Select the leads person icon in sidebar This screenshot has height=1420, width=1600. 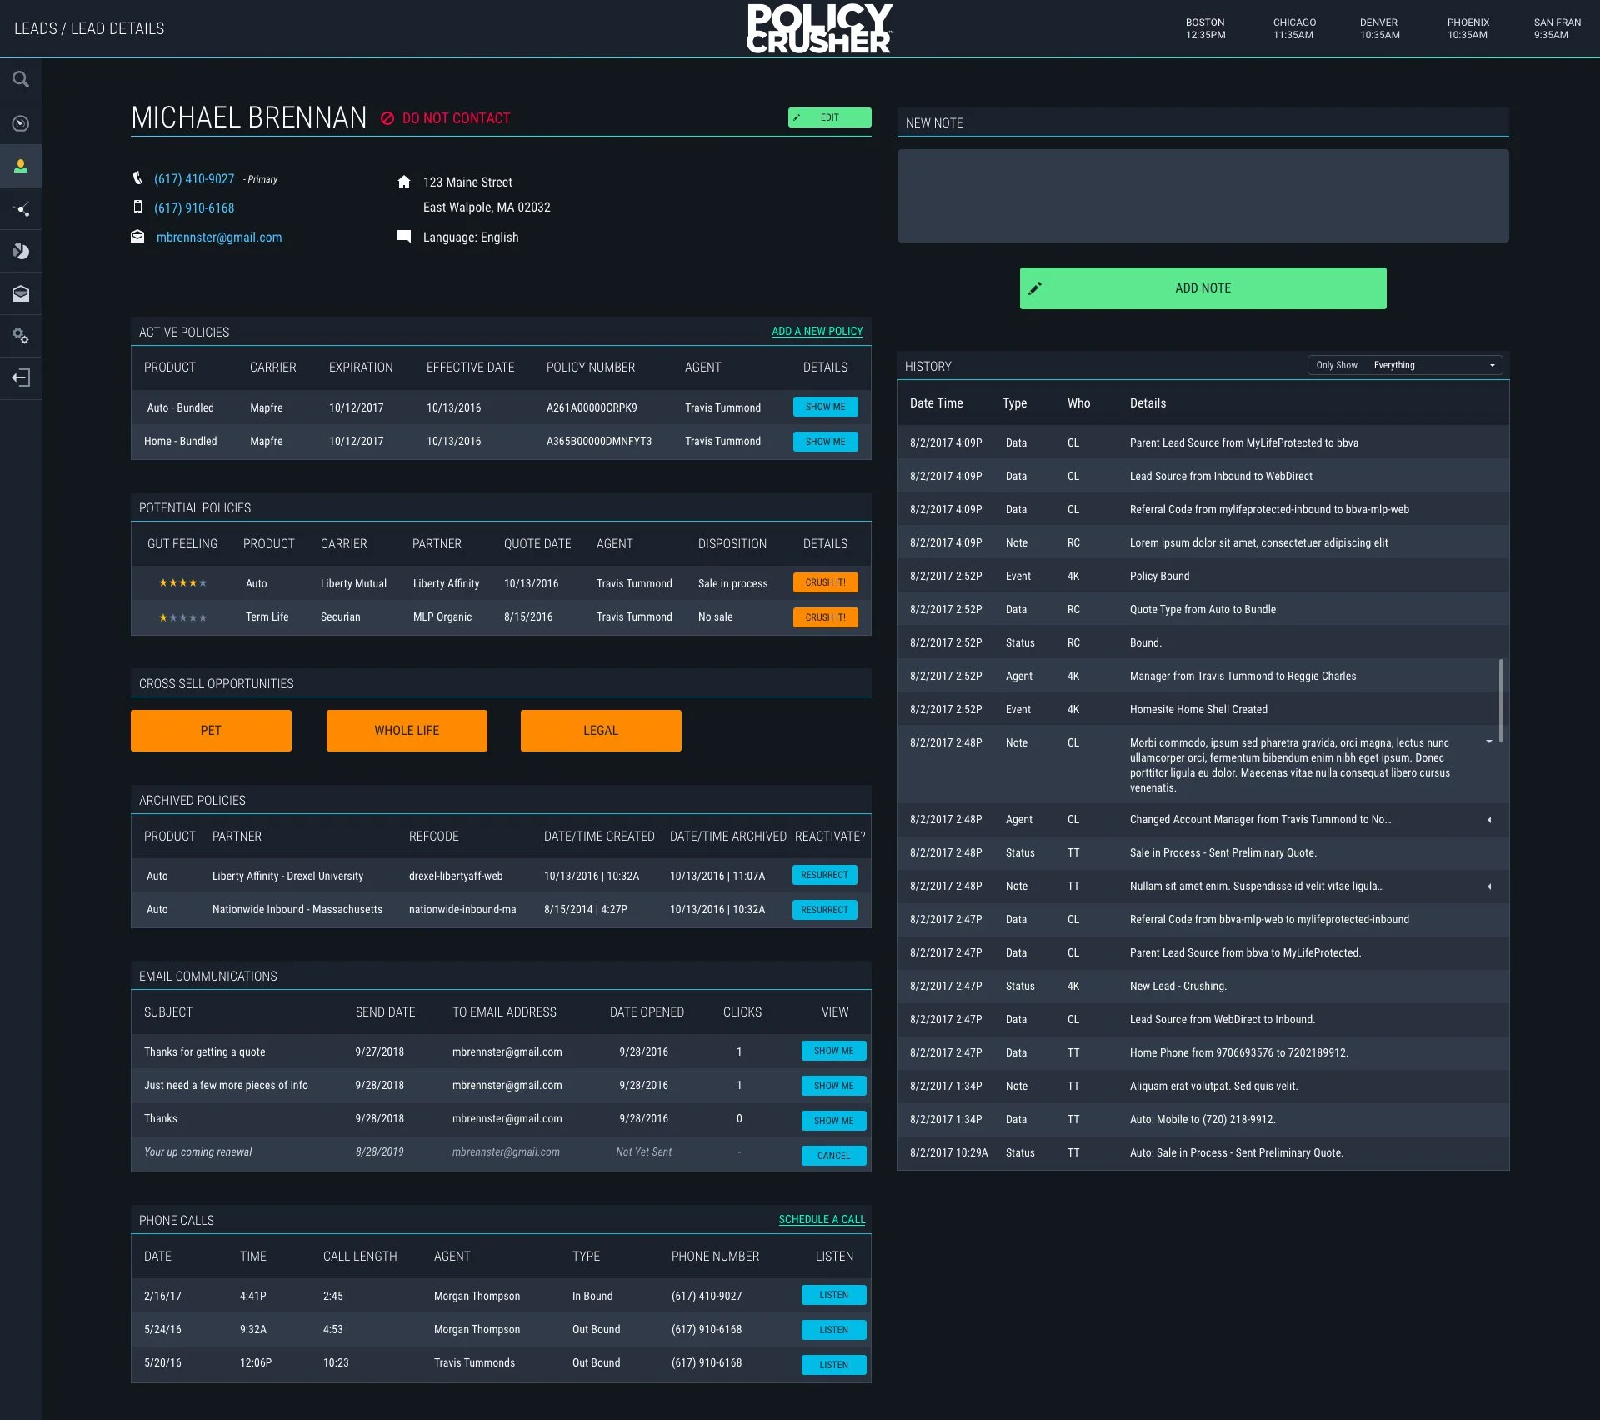click(21, 166)
